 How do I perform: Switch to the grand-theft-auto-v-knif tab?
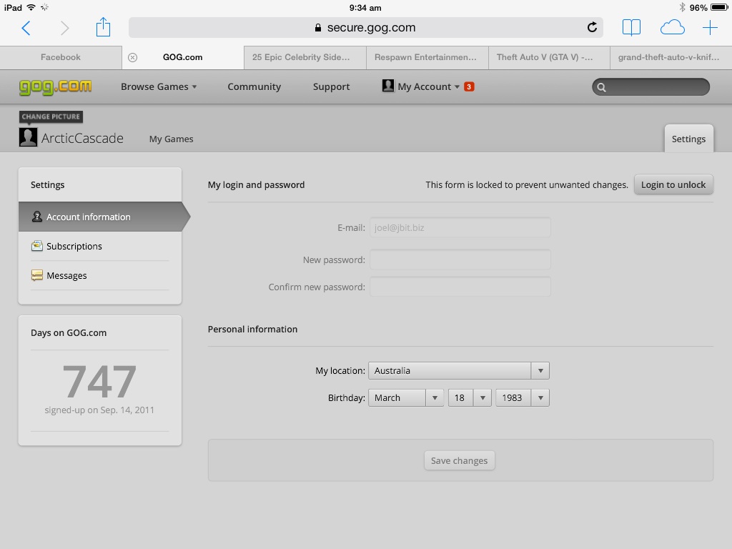pyautogui.click(x=671, y=57)
